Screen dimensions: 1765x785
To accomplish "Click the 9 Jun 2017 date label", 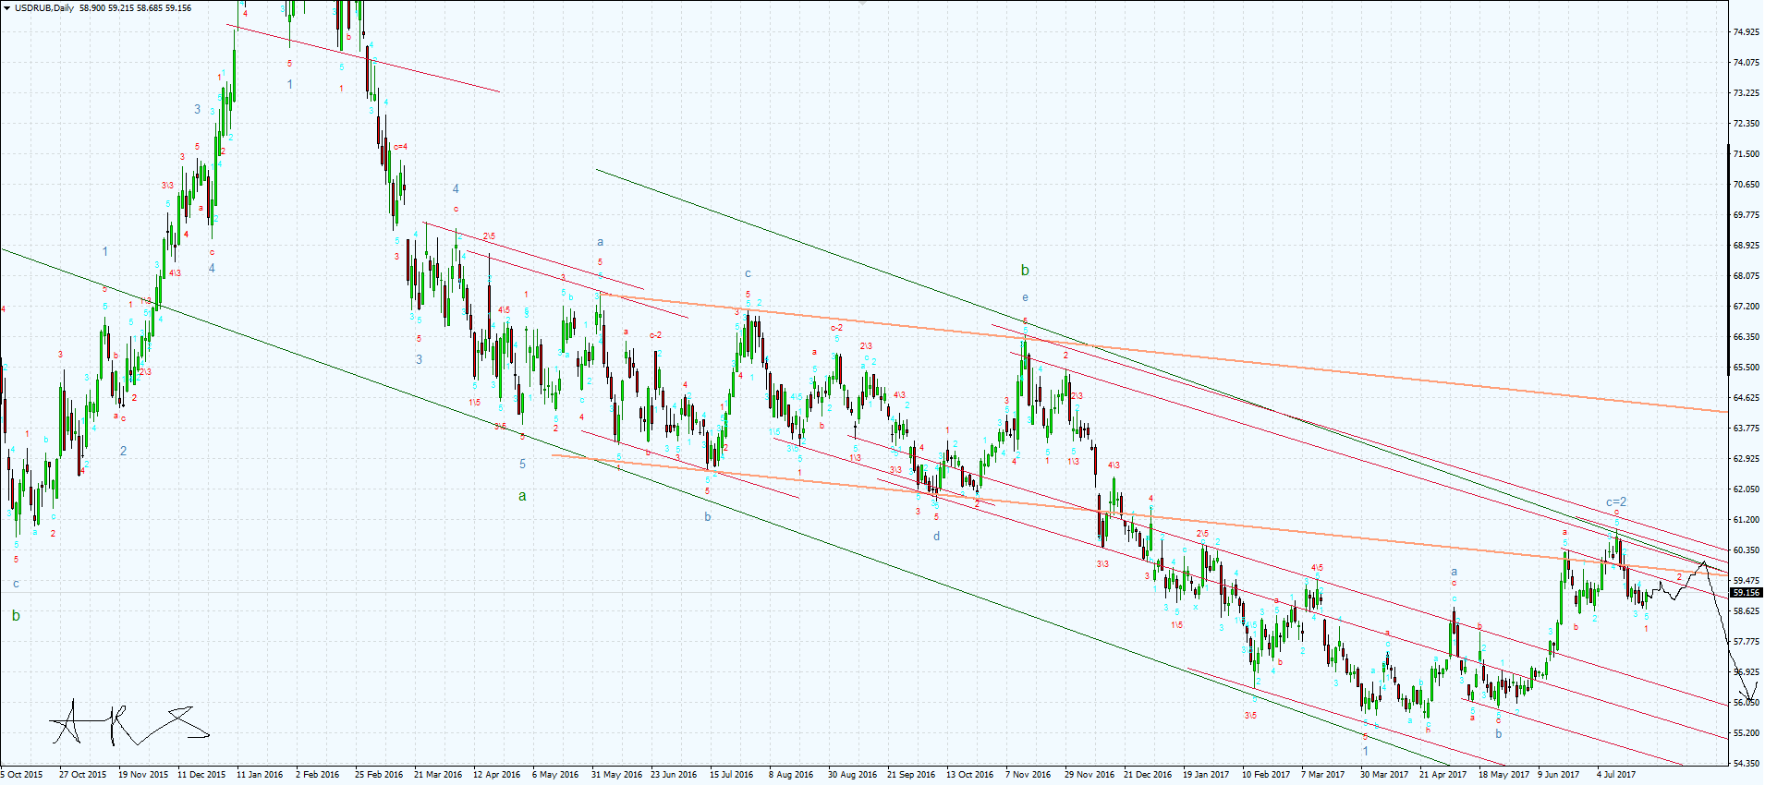I will [x=1559, y=775].
